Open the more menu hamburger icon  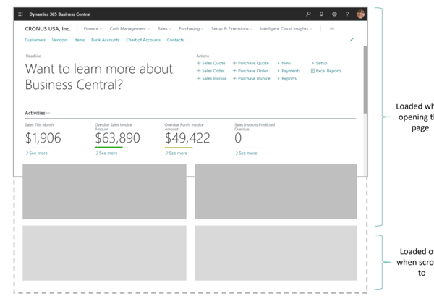click(x=332, y=28)
